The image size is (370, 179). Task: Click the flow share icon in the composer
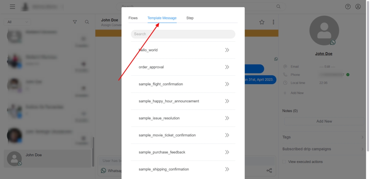(x=269, y=170)
